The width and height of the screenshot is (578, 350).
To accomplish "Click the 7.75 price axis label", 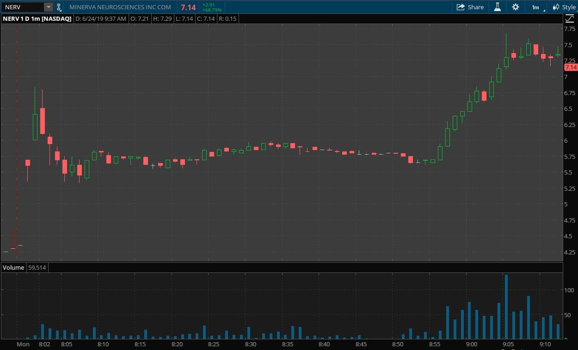I will point(570,29).
